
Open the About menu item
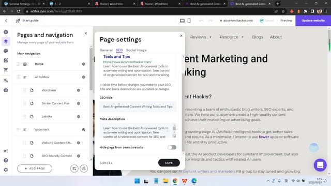(276, 37)
